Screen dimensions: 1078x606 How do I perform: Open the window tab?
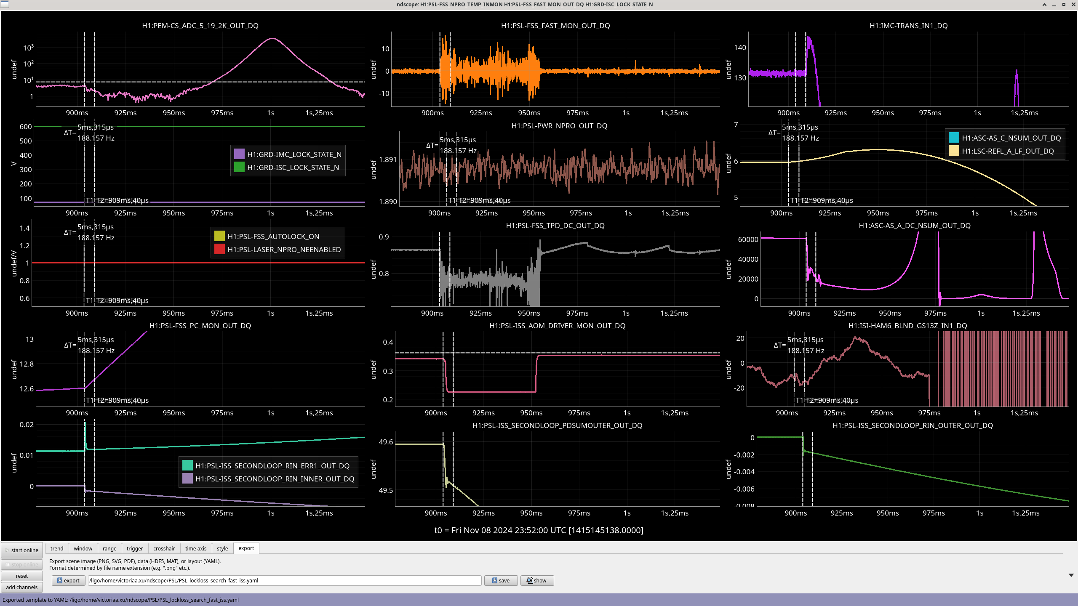pos(83,548)
